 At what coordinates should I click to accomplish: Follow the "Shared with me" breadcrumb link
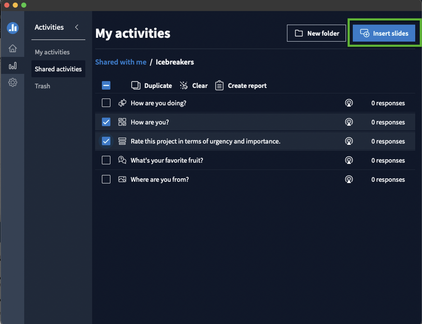coord(120,62)
